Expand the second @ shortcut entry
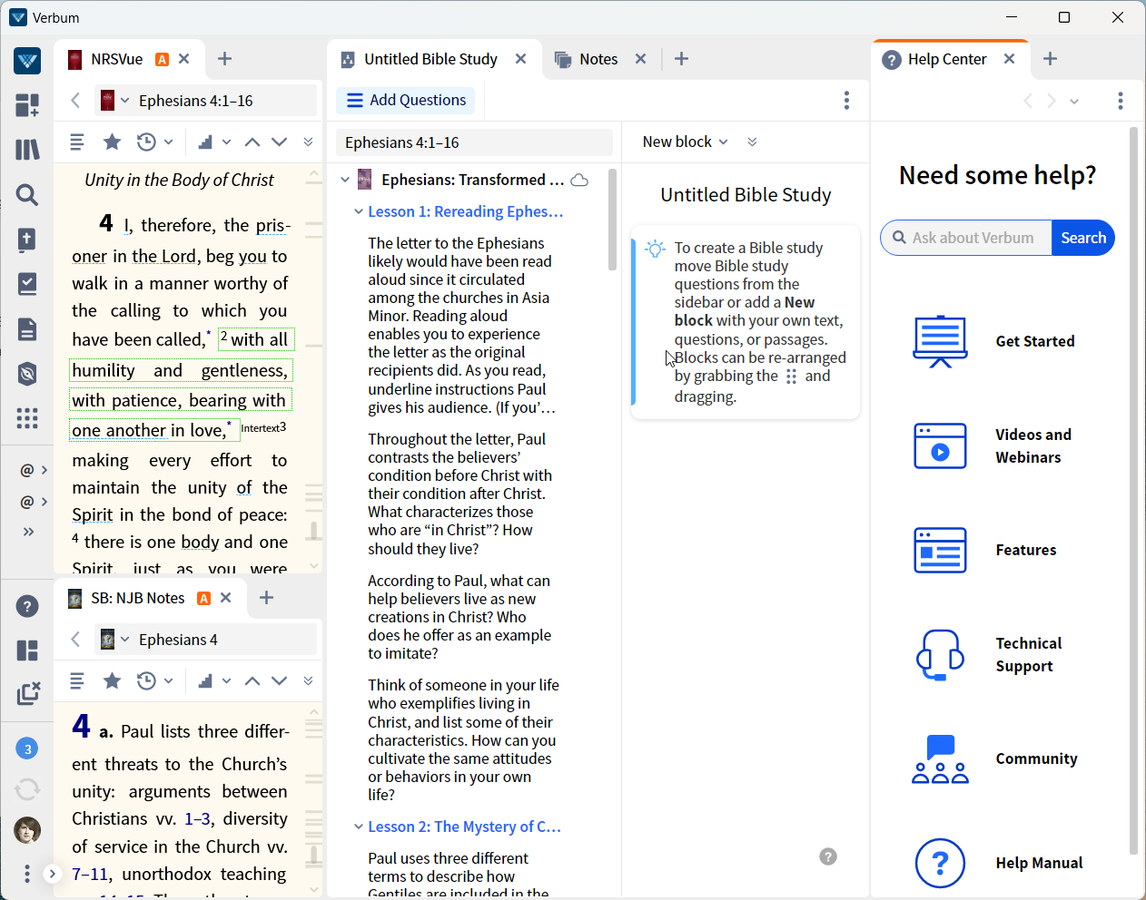Image resolution: width=1146 pixels, height=900 pixels. click(x=35, y=502)
